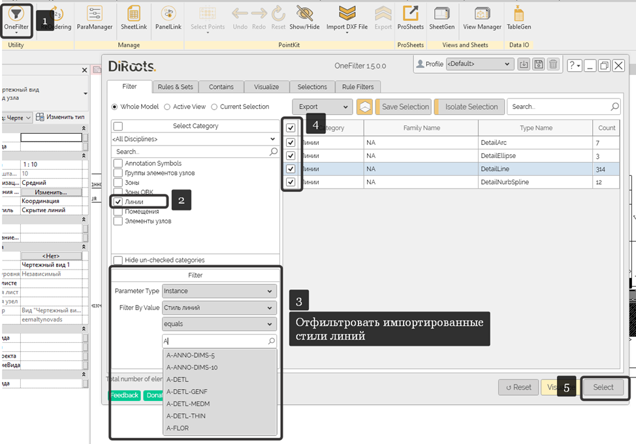This screenshot has width=636, height=444.
Task: Click the import profile icon
Action: pyautogui.click(x=524, y=64)
